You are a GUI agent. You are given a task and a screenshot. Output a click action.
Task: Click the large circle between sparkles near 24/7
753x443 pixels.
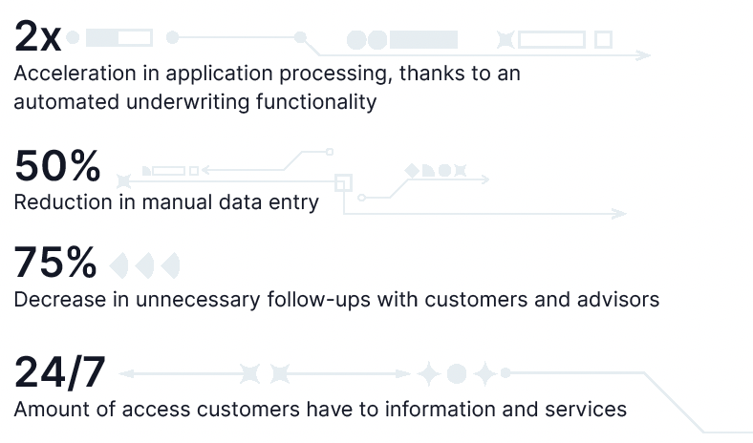tap(457, 373)
